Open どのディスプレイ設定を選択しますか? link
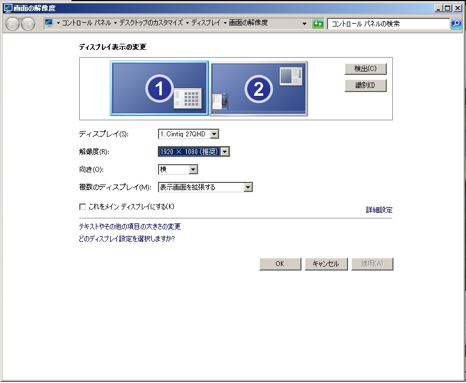 [126, 239]
